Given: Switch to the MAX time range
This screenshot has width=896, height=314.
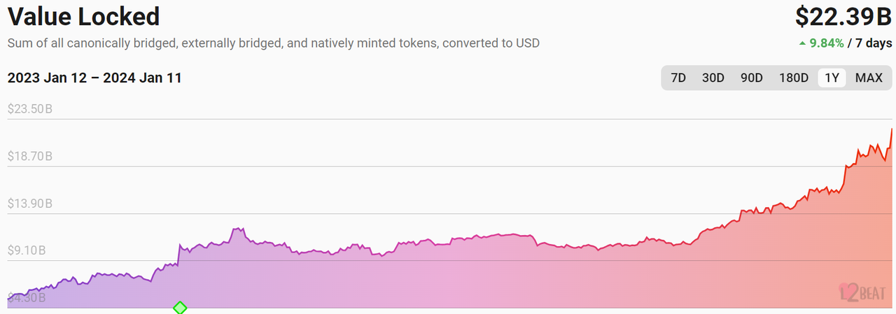Looking at the screenshot, I should tap(869, 78).
